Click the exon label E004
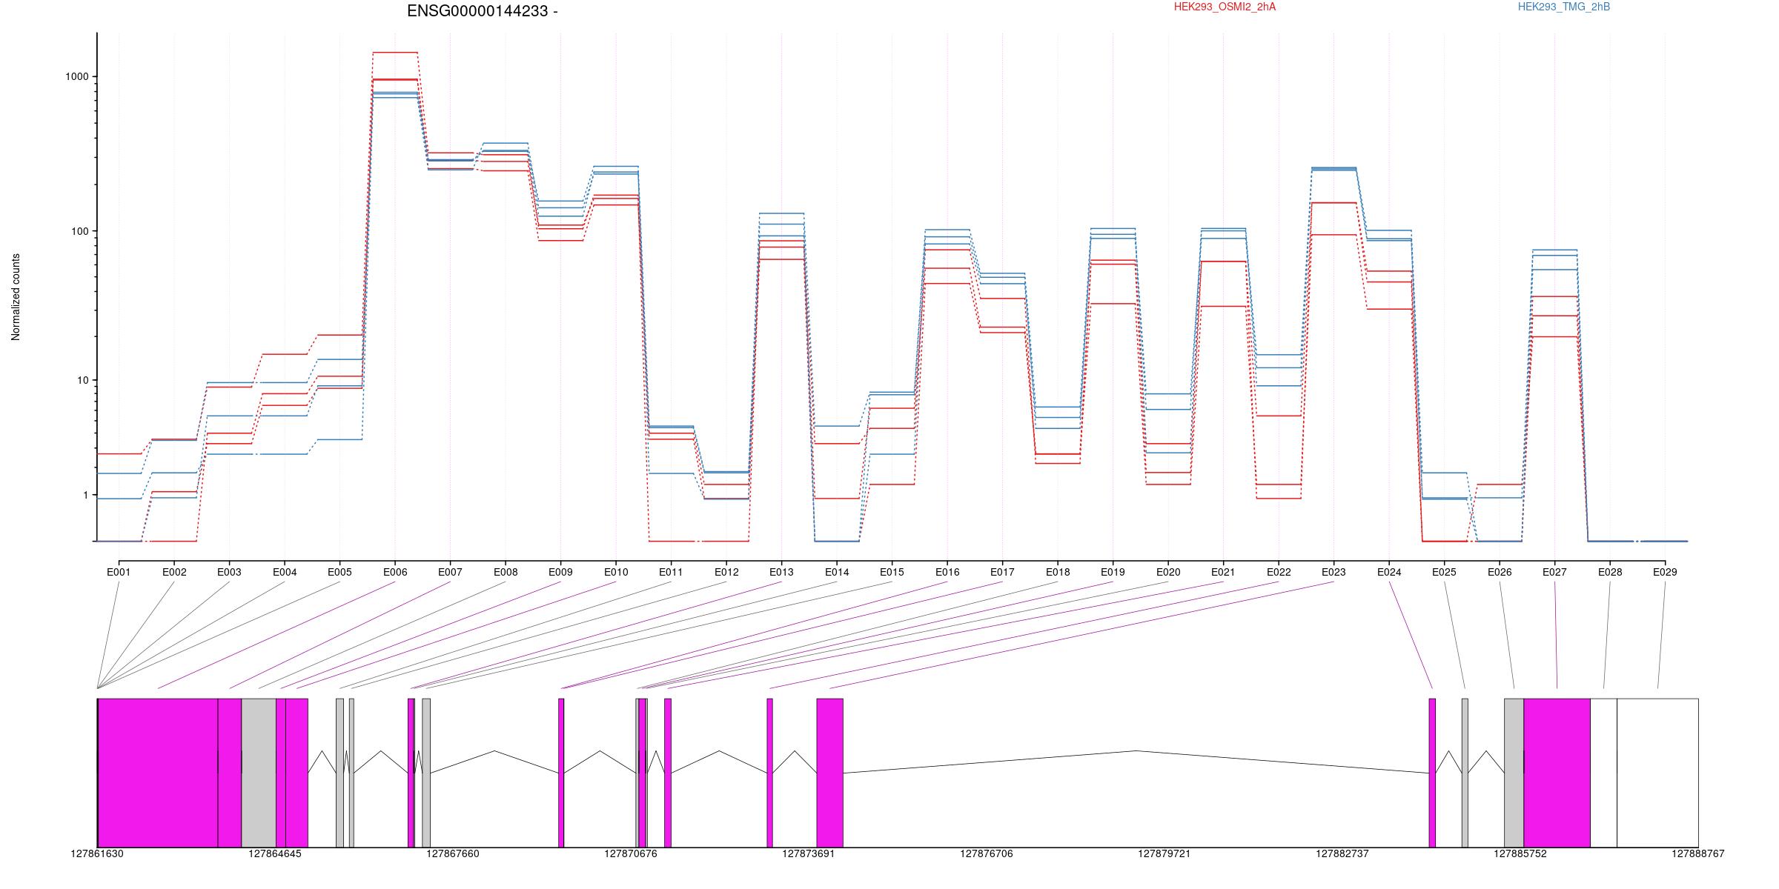Image resolution: width=1779 pixels, height=889 pixels. (x=285, y=572)
